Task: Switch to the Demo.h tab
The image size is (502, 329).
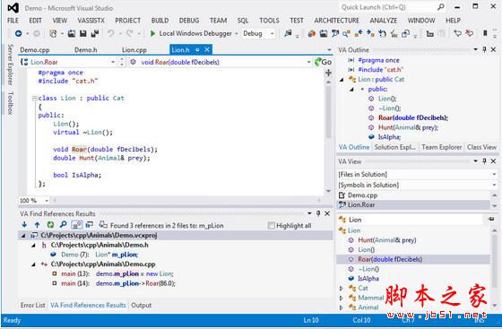Action: (x=85, y=50)
